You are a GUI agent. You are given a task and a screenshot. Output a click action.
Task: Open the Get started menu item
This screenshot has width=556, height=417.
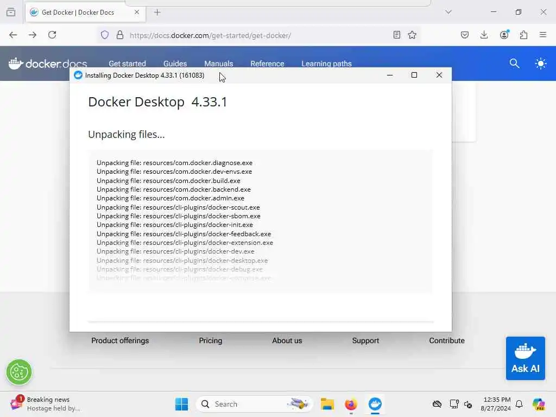tap(127, 64)
